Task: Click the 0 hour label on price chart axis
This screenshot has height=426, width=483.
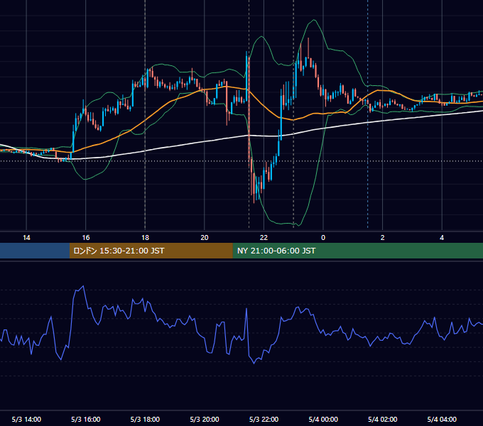Action: click(x=323, y=238)
